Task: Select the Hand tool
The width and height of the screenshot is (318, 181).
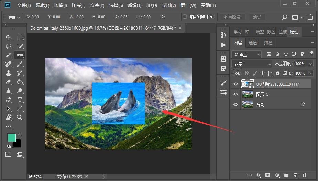Action: 8,117
